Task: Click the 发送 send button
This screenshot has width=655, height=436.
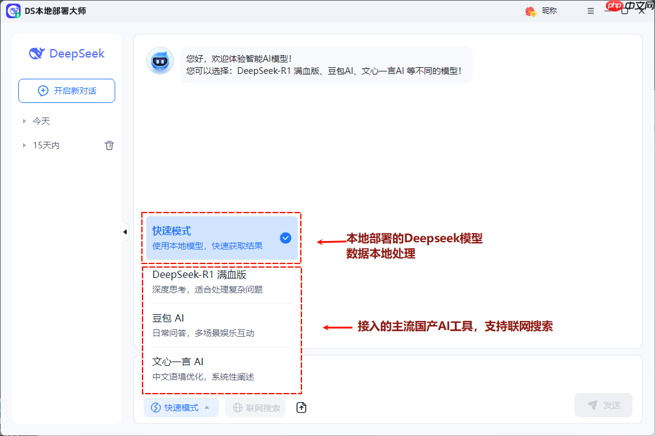Action: click(x=603, y=405)
